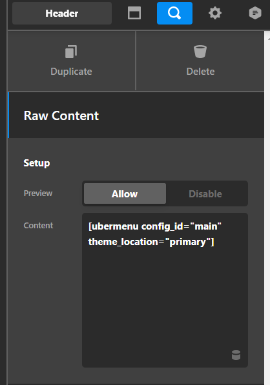Viewport: 270px width, 385px height.
Task: Set Preview to Disable
Action: click(205, 193)
